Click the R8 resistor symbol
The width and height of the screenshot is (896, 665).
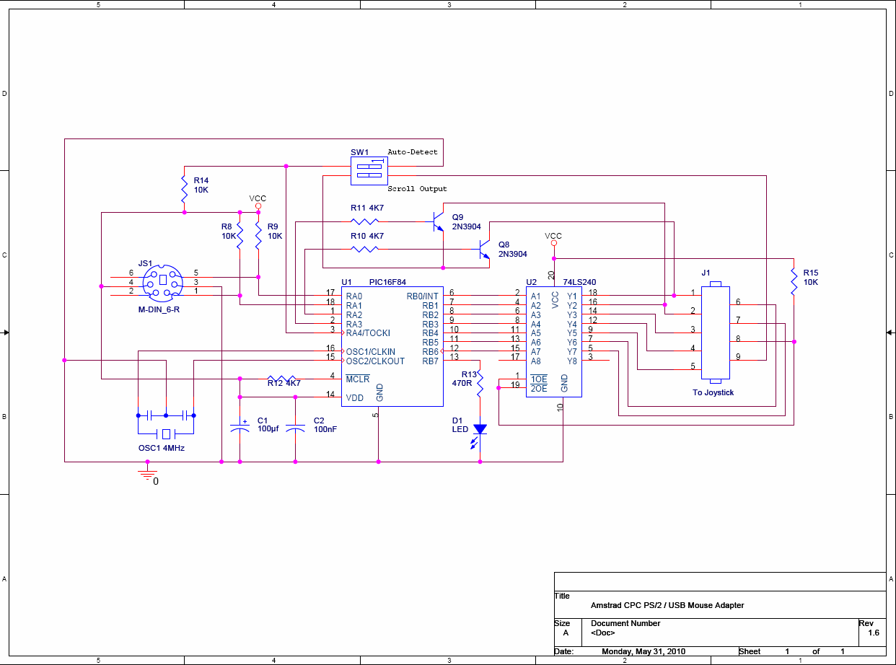[x=240, y=235]
